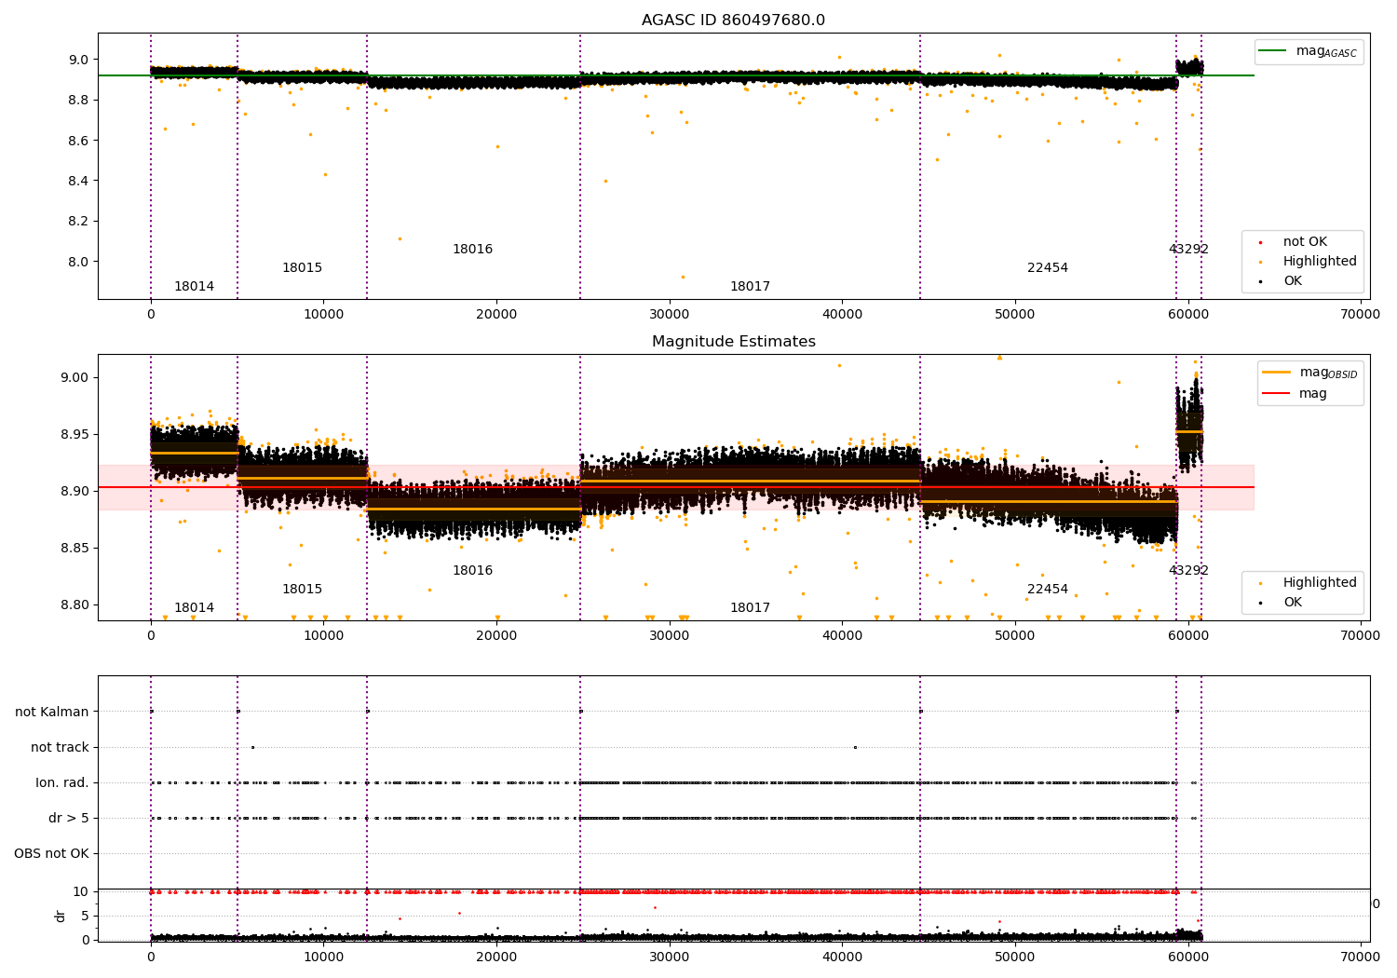Click the rotated 'dr' y-axis label
Image resolution: width=1397 pixels, height=978 pixels.
click(x=61, y=916)
